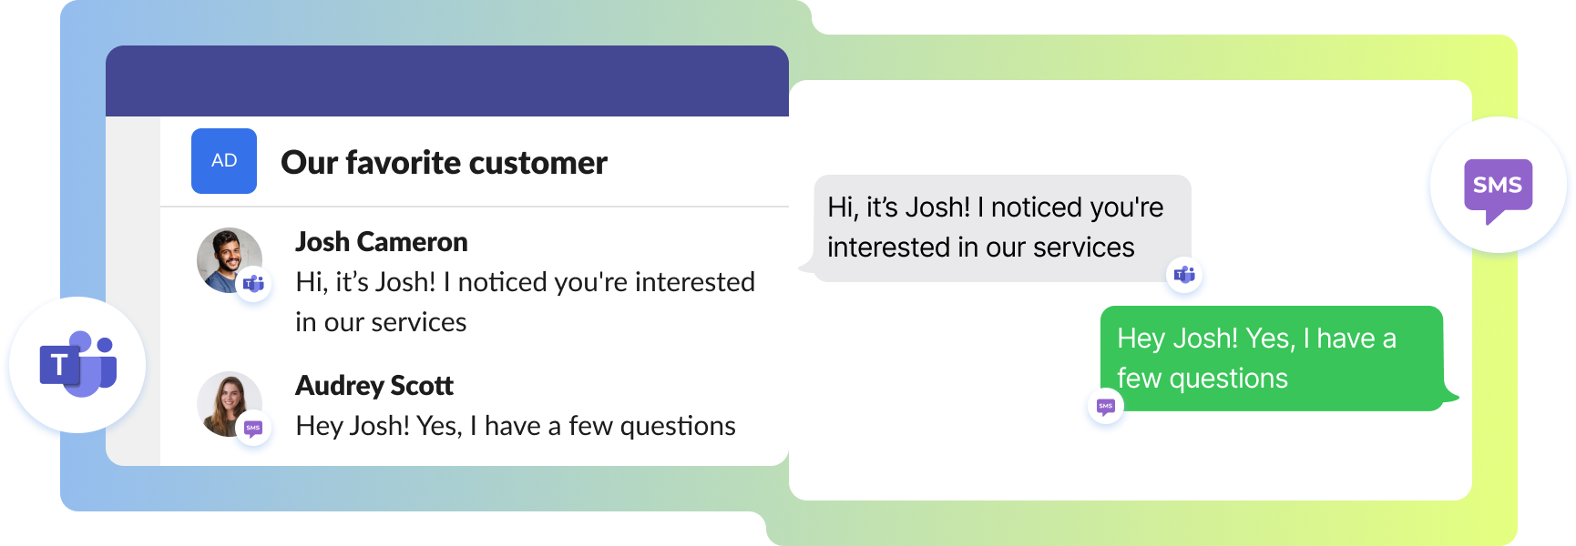
Task: Click the large Microsoft Teams logo
Action: coord(77,365)
